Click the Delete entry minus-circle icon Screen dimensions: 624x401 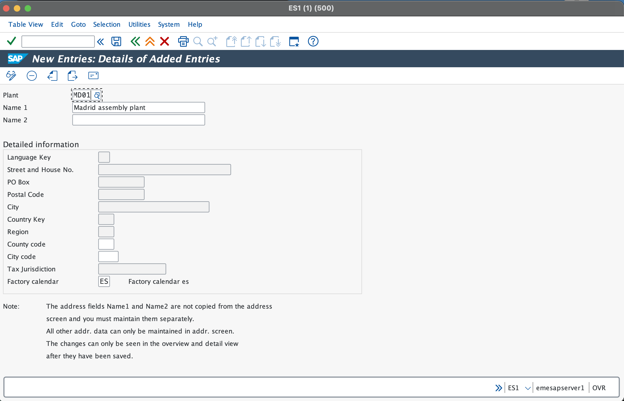[x=32, y=76]
